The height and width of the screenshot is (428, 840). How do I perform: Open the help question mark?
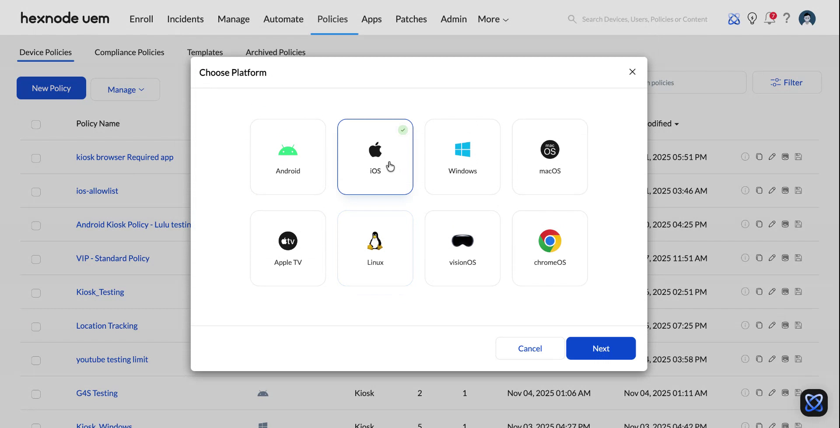click(x=787, y=19)
